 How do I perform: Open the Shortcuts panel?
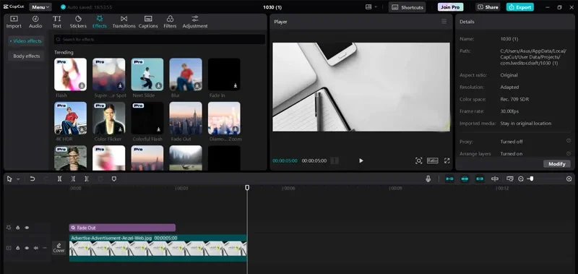(407, 7)
